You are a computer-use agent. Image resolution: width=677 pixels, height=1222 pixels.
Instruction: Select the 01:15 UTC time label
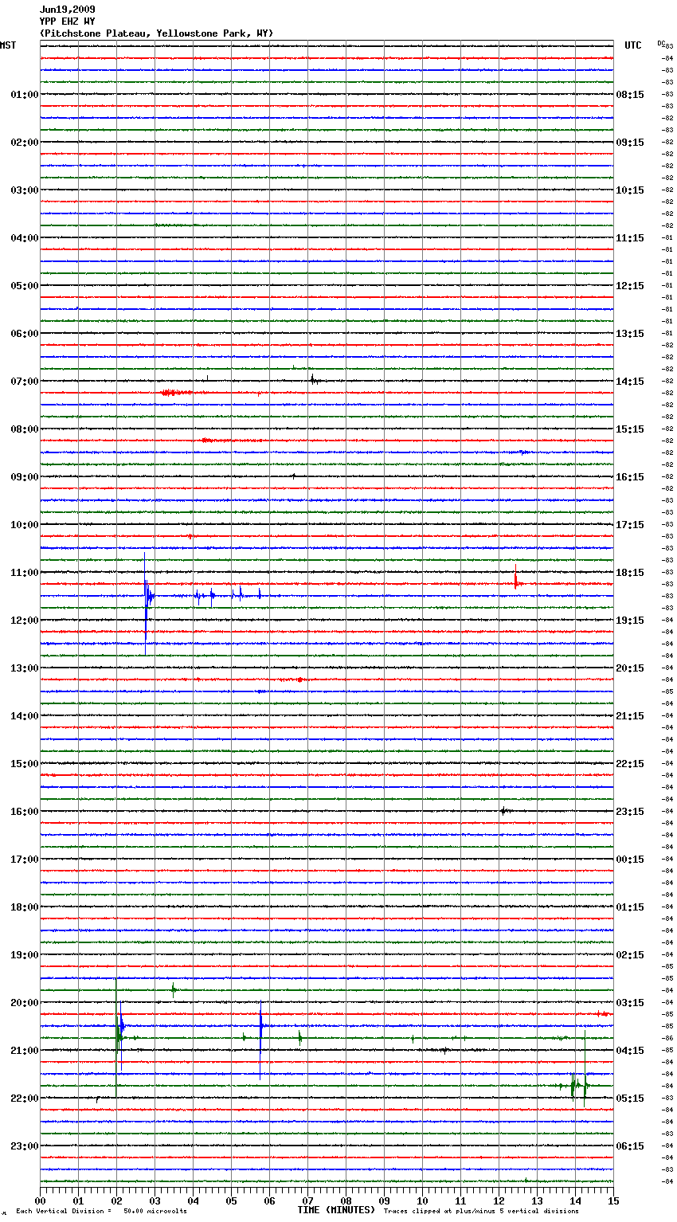[630, 907]
